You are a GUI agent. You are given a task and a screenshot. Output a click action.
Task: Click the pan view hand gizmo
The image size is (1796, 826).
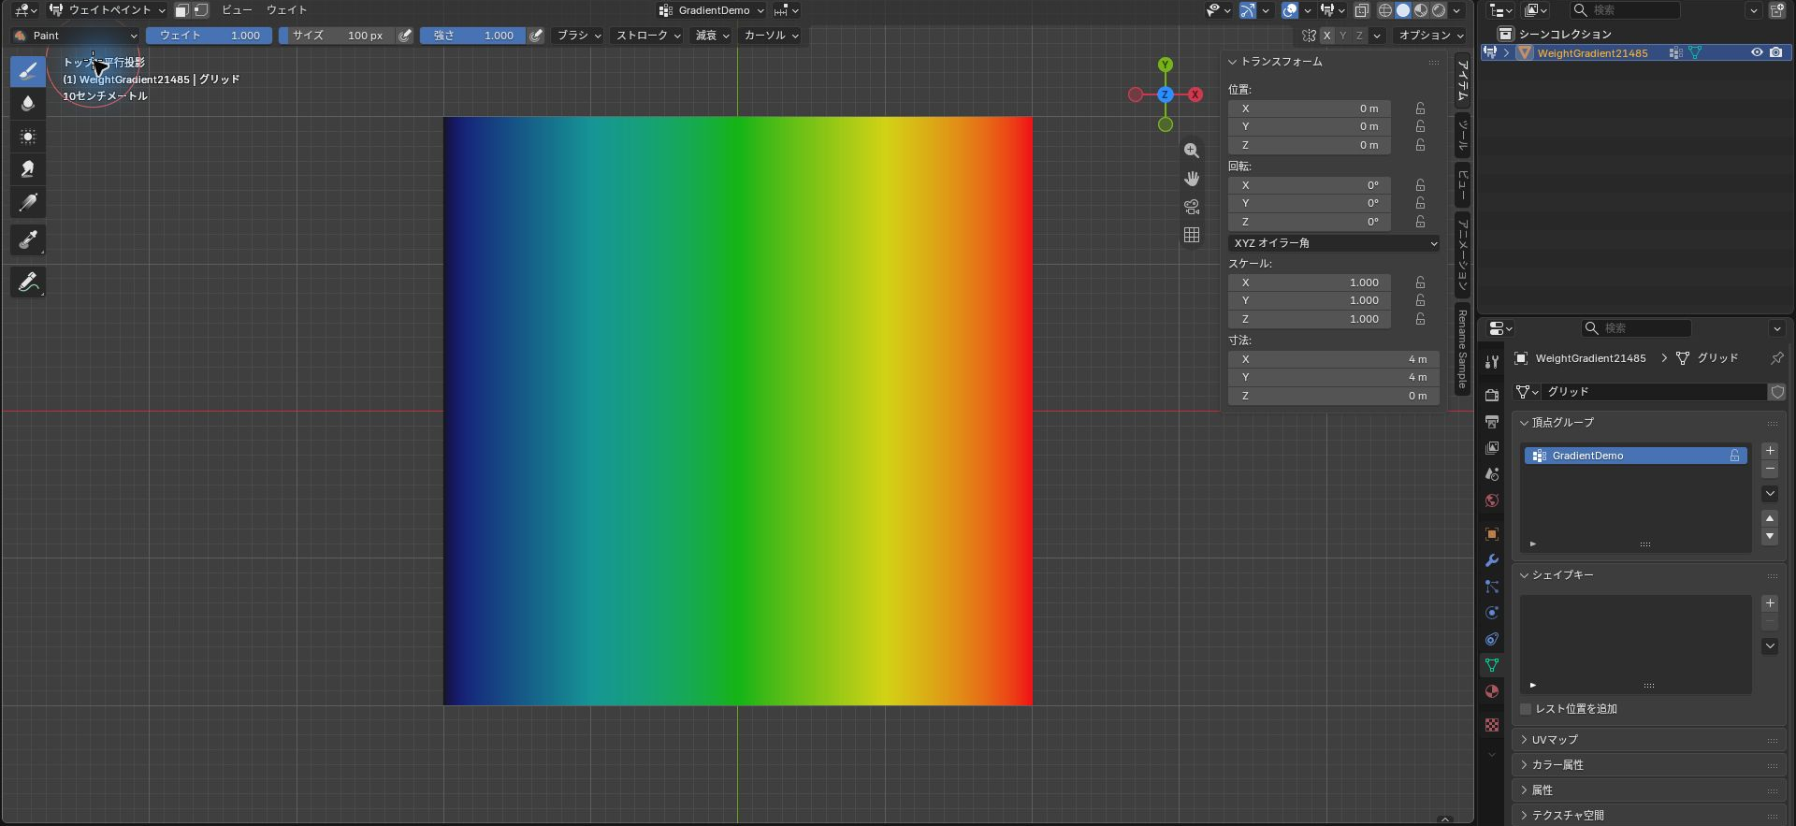(1192, 179)
